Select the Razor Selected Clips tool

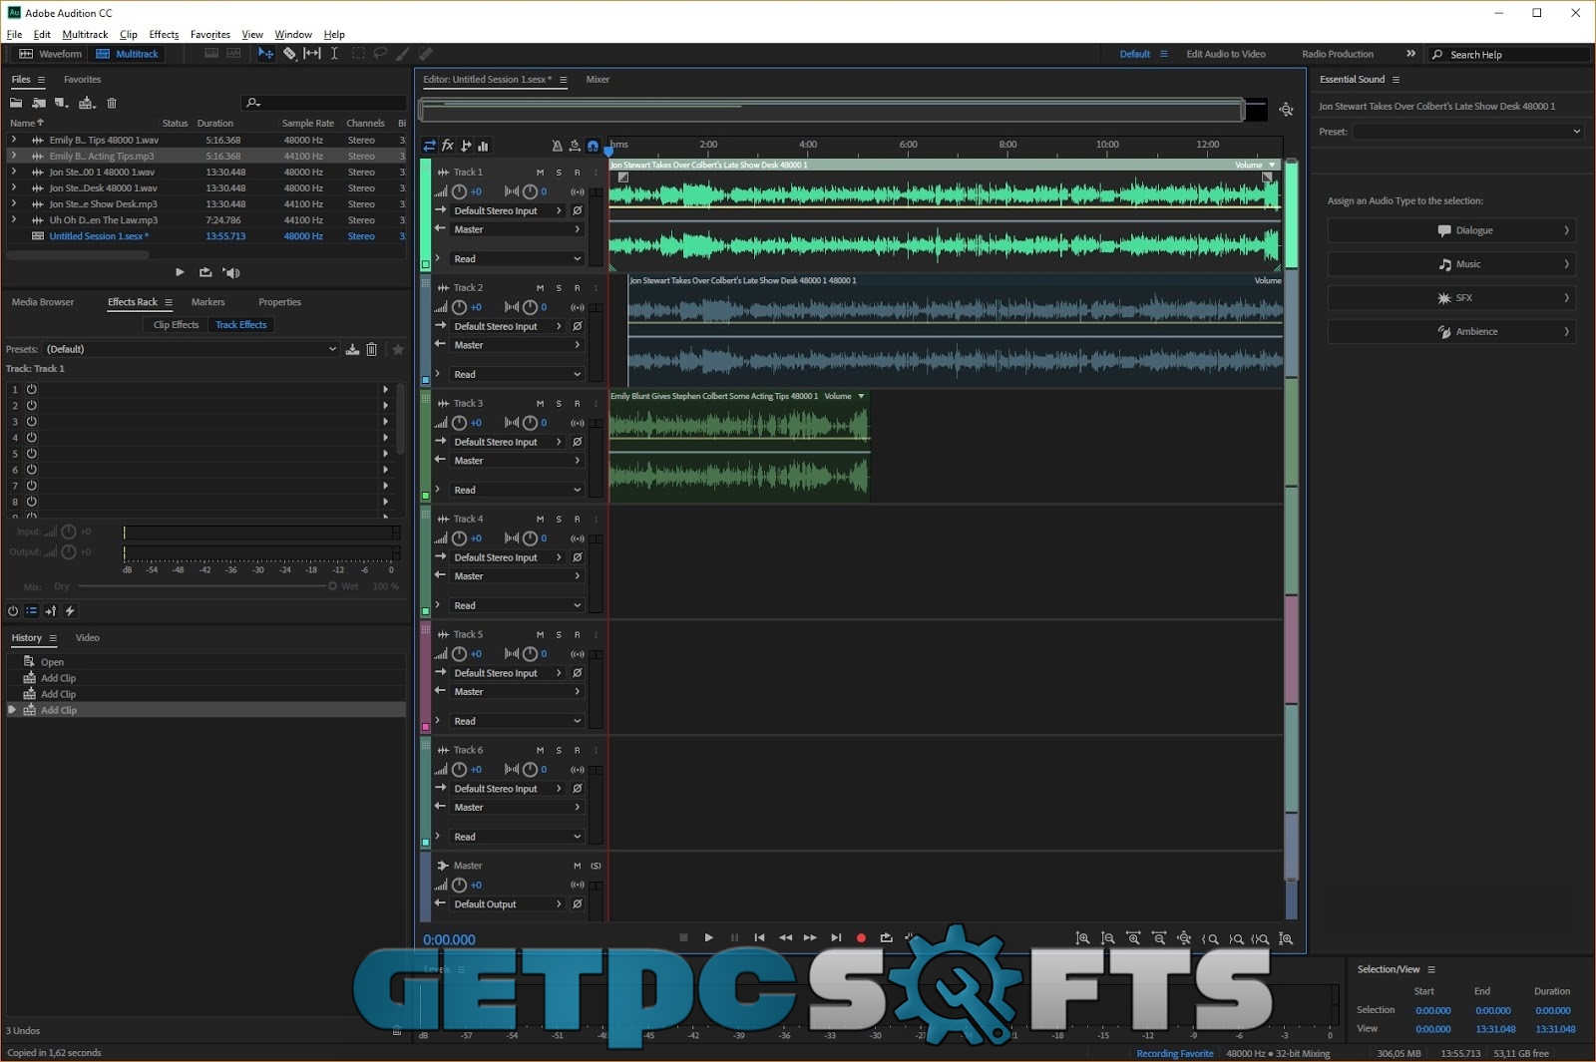(289, 54)
